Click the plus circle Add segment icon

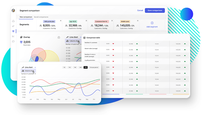152,23
